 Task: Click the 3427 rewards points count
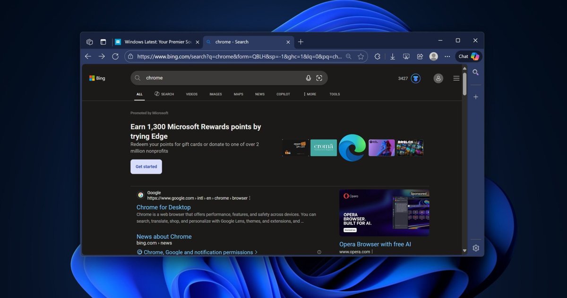(x=403, y=79)
